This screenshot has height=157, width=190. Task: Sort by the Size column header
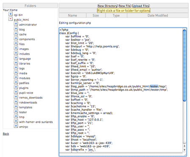96,16
